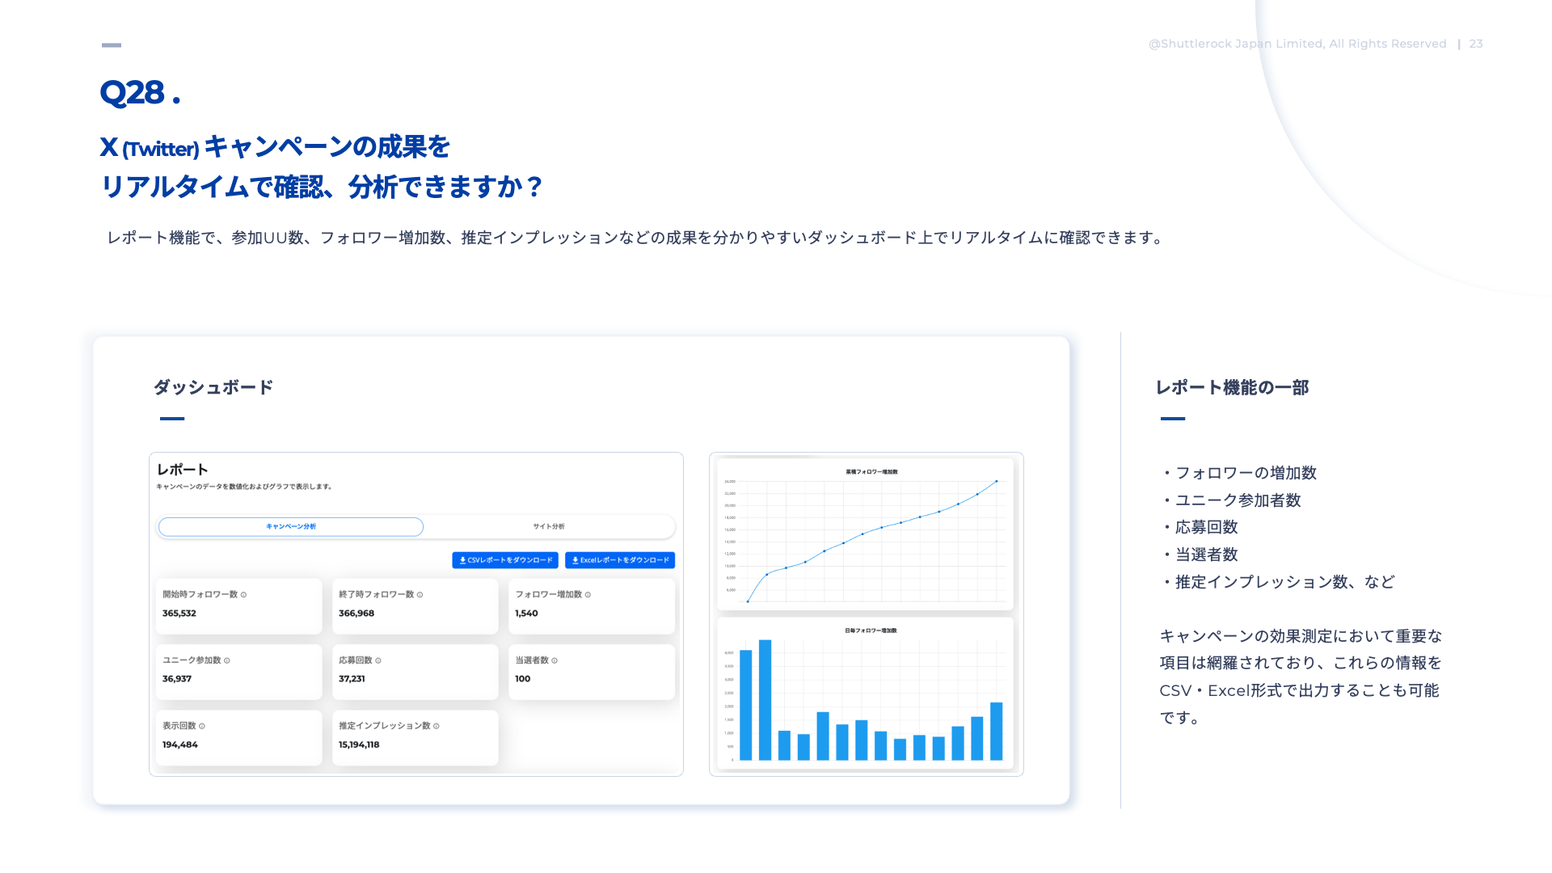Click the レポート機能の一部 section title
This screenshot has height=873, width=1552.
(1232, 388)
